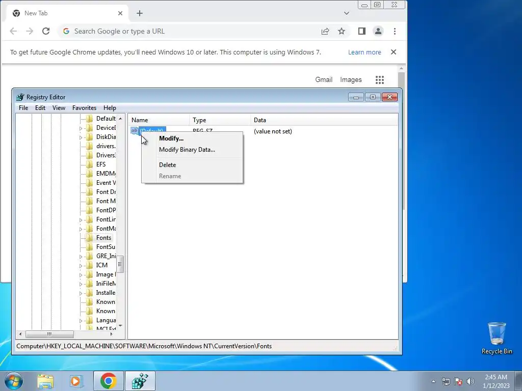Open Chrome three-dot menu
The image size is (522, 391).
395,31
